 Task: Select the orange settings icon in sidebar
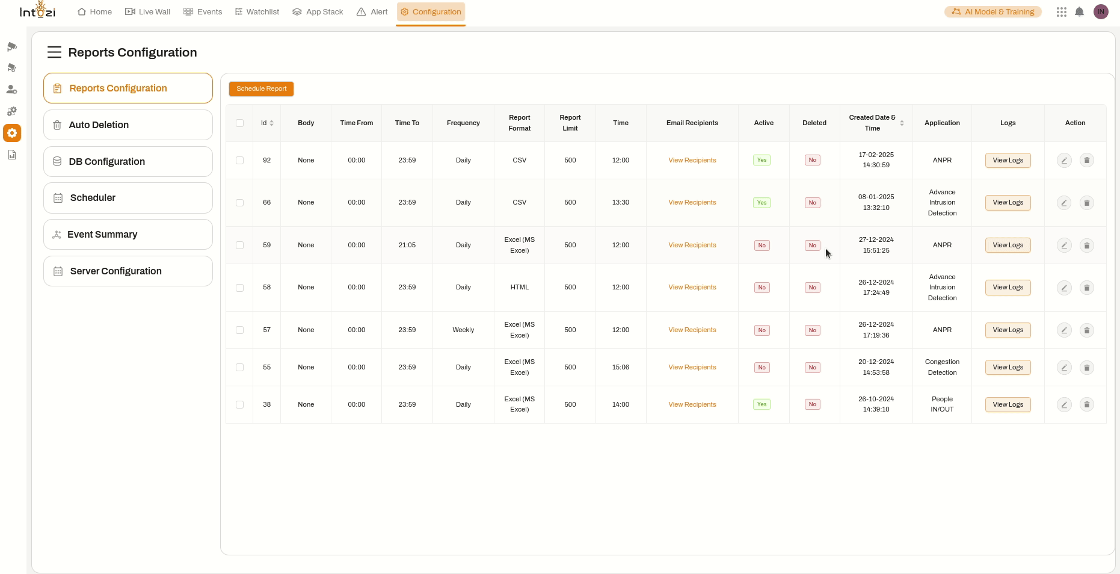pyautogui.click(x=12, y=133)
